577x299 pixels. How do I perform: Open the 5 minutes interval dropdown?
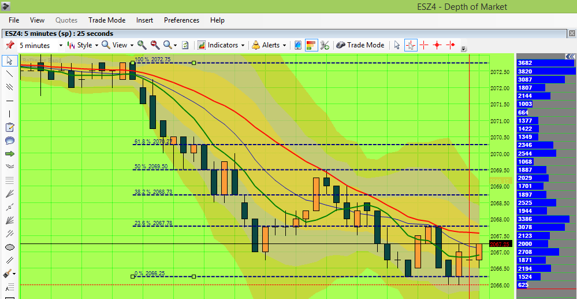point(60,45)
